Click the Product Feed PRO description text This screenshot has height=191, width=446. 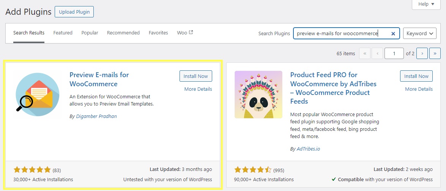tap(335, 126)
